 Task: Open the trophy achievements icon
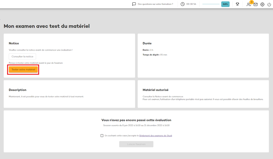(x=237, y=4)
